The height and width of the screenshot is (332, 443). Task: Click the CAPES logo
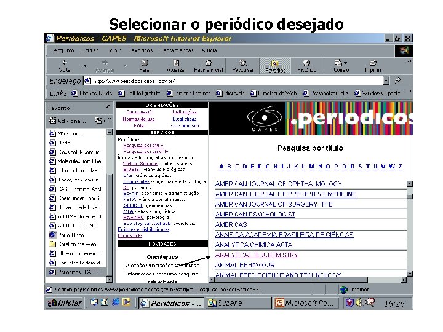click(265, 119)
